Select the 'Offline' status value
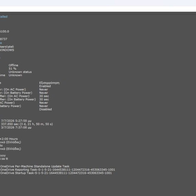 point(13,65)
